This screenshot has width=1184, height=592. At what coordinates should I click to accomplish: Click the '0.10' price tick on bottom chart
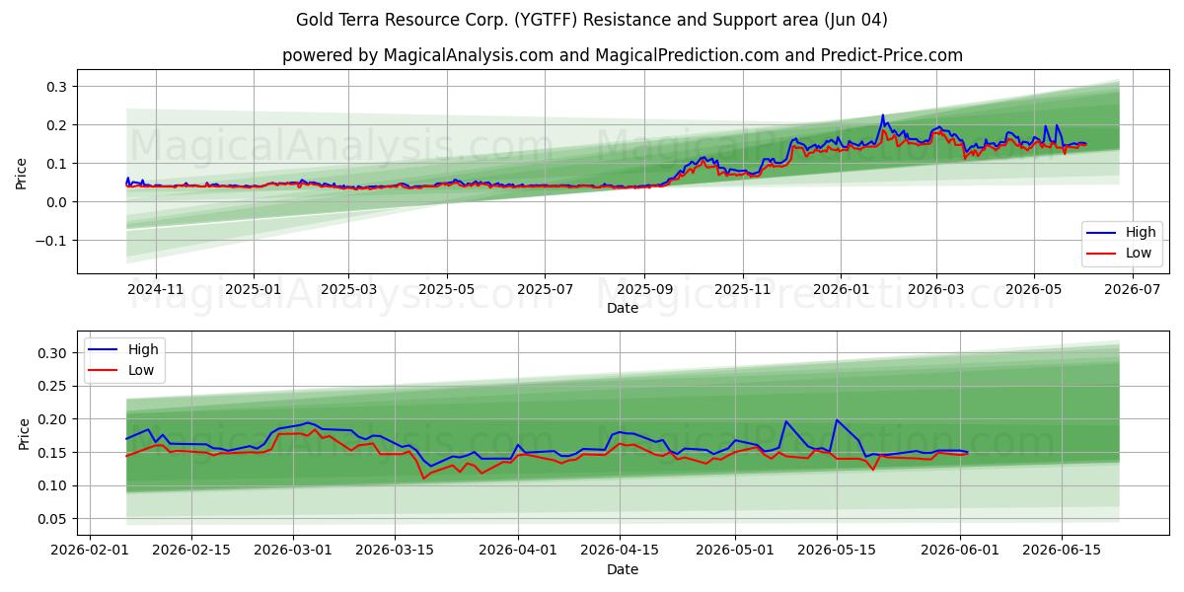(51, 485)
